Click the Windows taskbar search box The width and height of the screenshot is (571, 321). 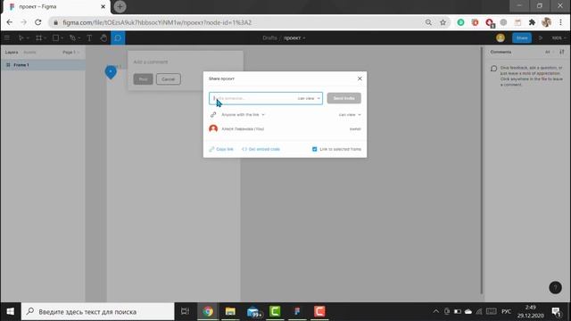pos(97,311)
